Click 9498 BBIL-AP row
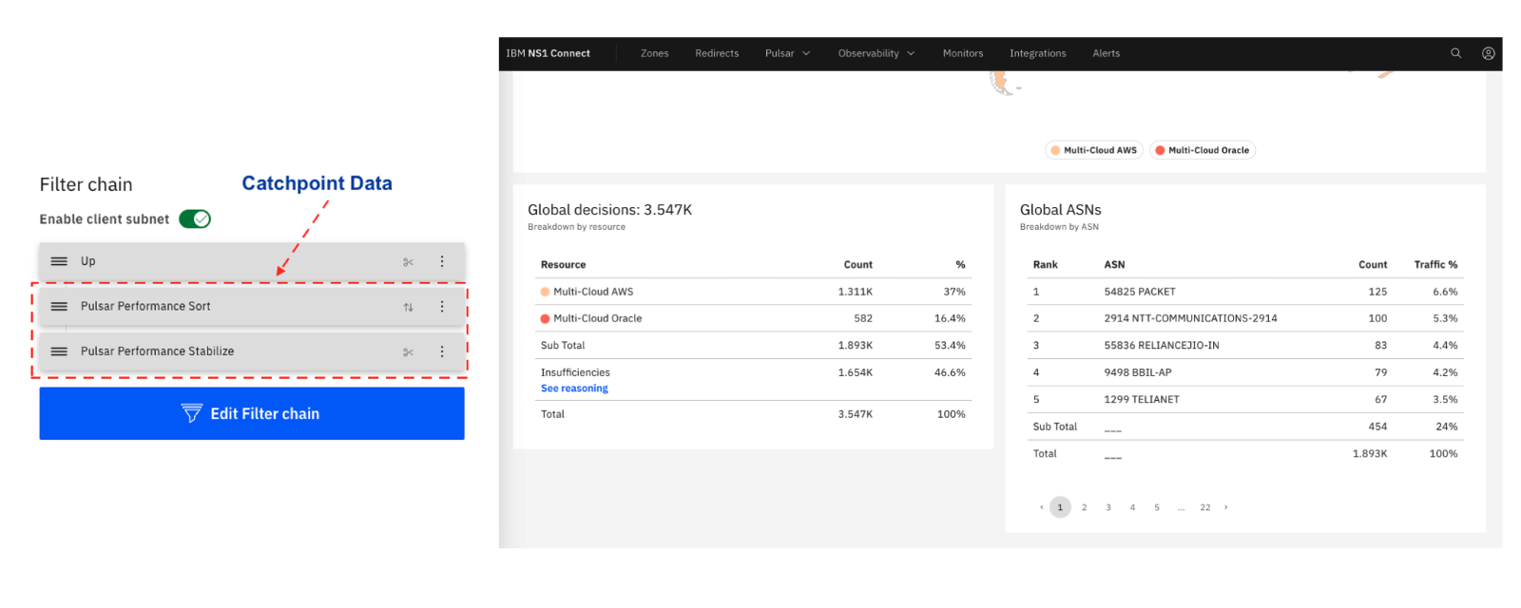The image size is (1521, 608). pos(1245,372)
